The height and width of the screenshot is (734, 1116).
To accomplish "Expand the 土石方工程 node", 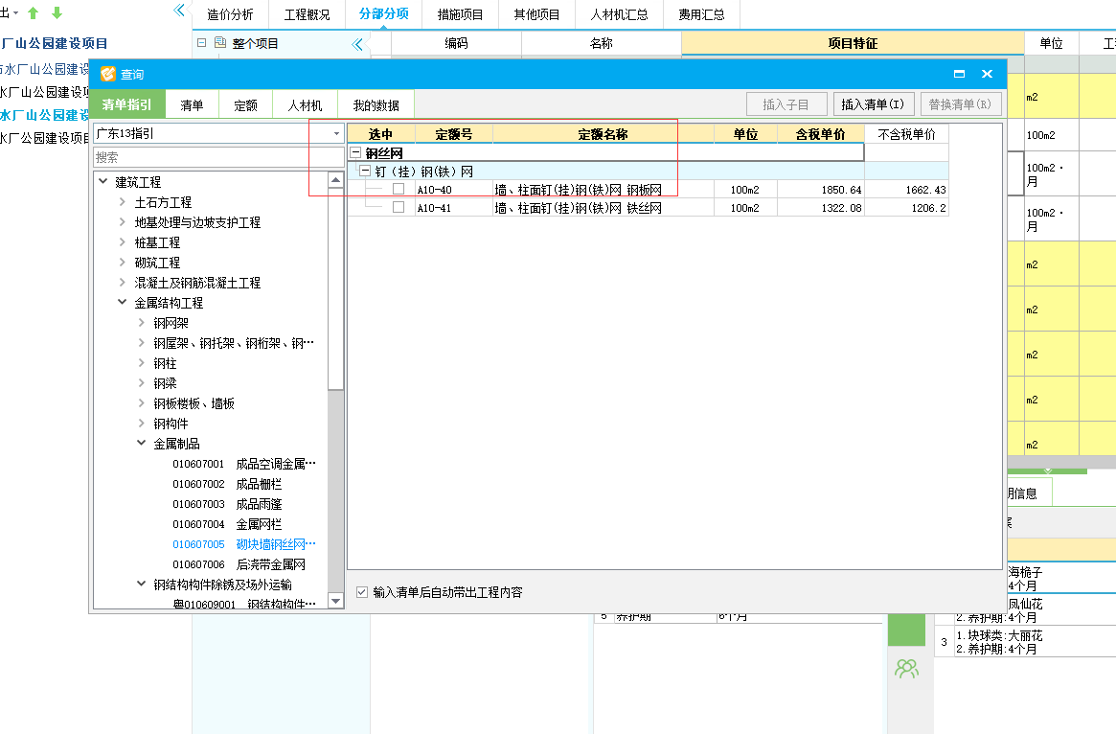I will (x=123, y=201).
